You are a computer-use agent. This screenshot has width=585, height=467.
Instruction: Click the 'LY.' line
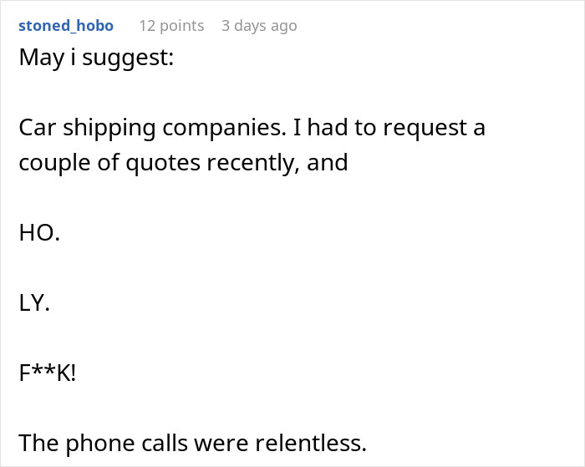tap(35, 303)
